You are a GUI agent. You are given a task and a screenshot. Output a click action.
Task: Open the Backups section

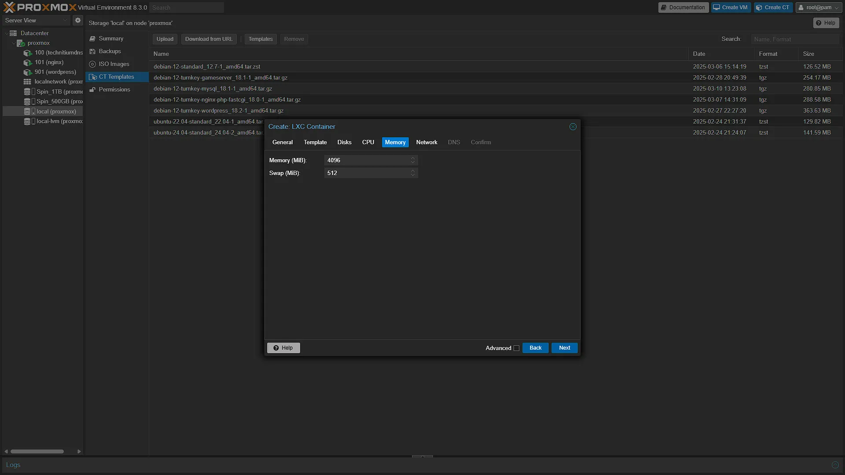117,51
